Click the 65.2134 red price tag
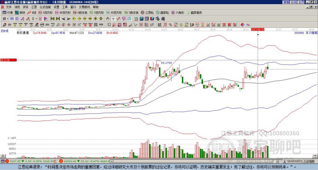Viewport: 318px width, 170px height. pos(8,60)
